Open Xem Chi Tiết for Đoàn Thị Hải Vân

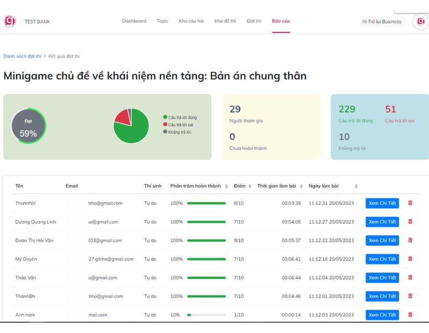coord(382,240)
